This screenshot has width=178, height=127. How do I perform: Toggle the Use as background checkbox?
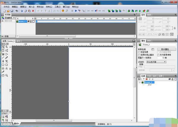tap(158, 55)
